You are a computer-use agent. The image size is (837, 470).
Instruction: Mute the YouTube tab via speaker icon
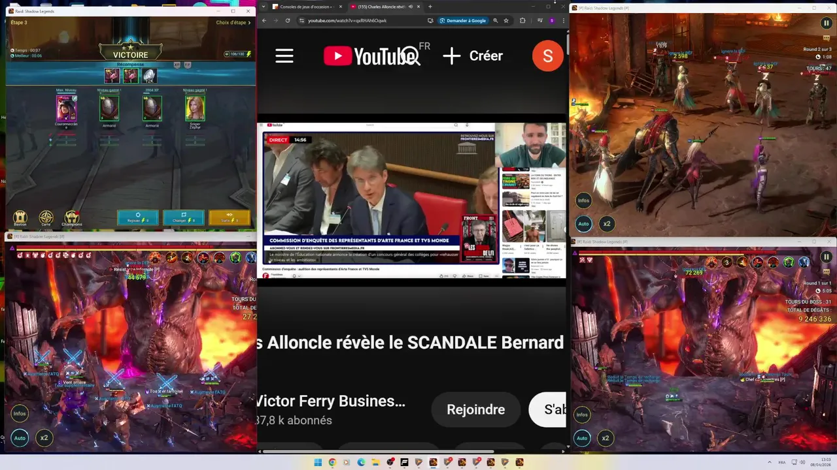411,7
